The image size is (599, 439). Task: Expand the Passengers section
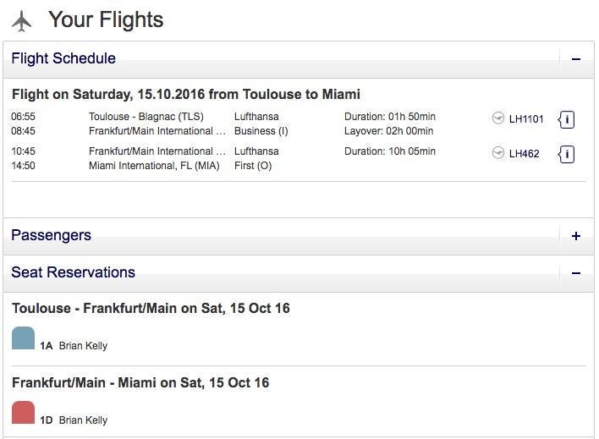576,236
